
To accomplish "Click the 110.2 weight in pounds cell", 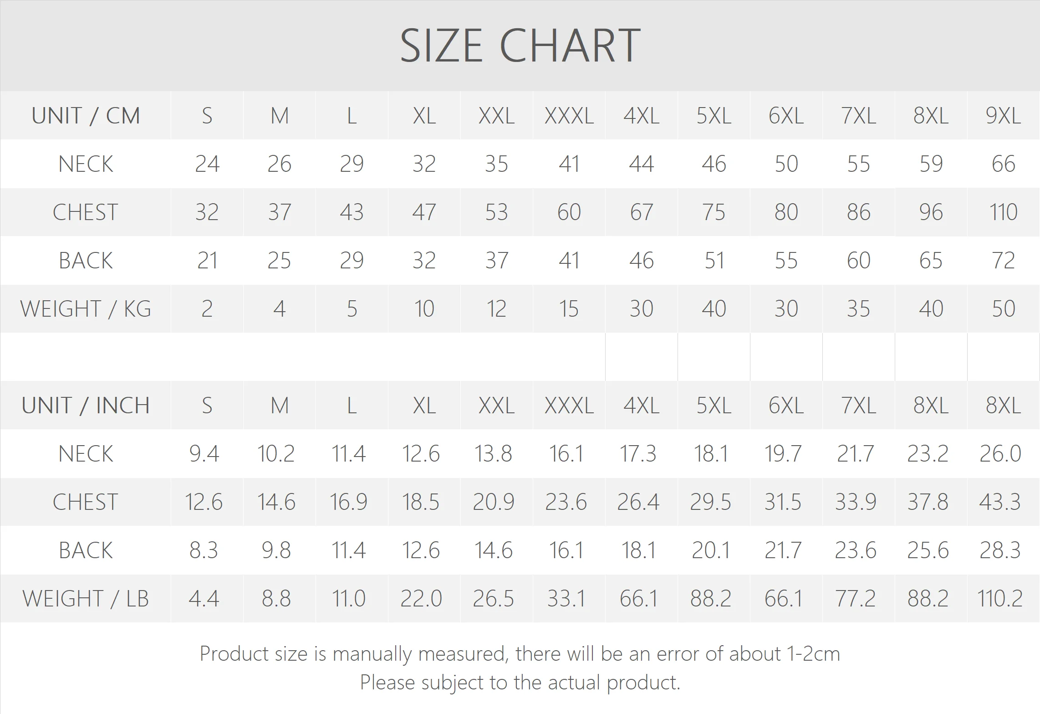I will click(1000, 599).
